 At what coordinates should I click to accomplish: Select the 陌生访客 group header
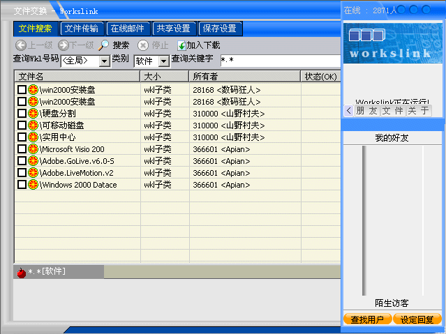pyautogui.click(x=392, y=303)
